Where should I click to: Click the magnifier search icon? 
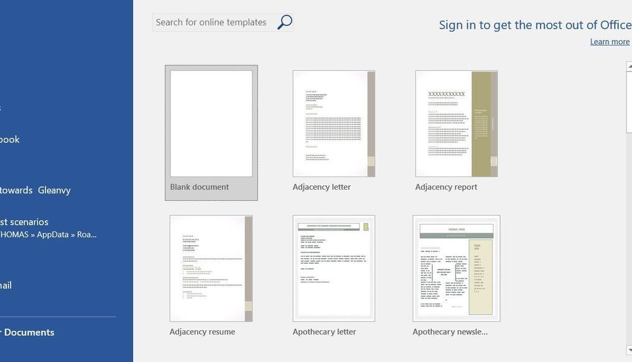point(284,22)
